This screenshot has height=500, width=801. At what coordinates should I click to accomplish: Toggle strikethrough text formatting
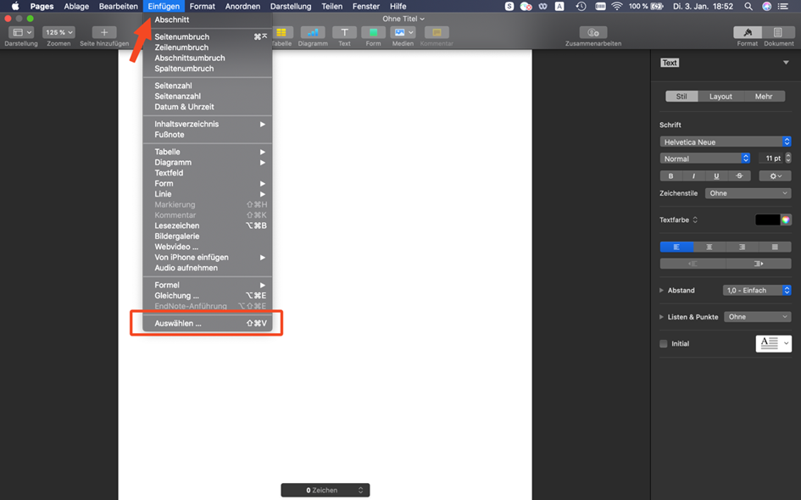coord(739,175)
